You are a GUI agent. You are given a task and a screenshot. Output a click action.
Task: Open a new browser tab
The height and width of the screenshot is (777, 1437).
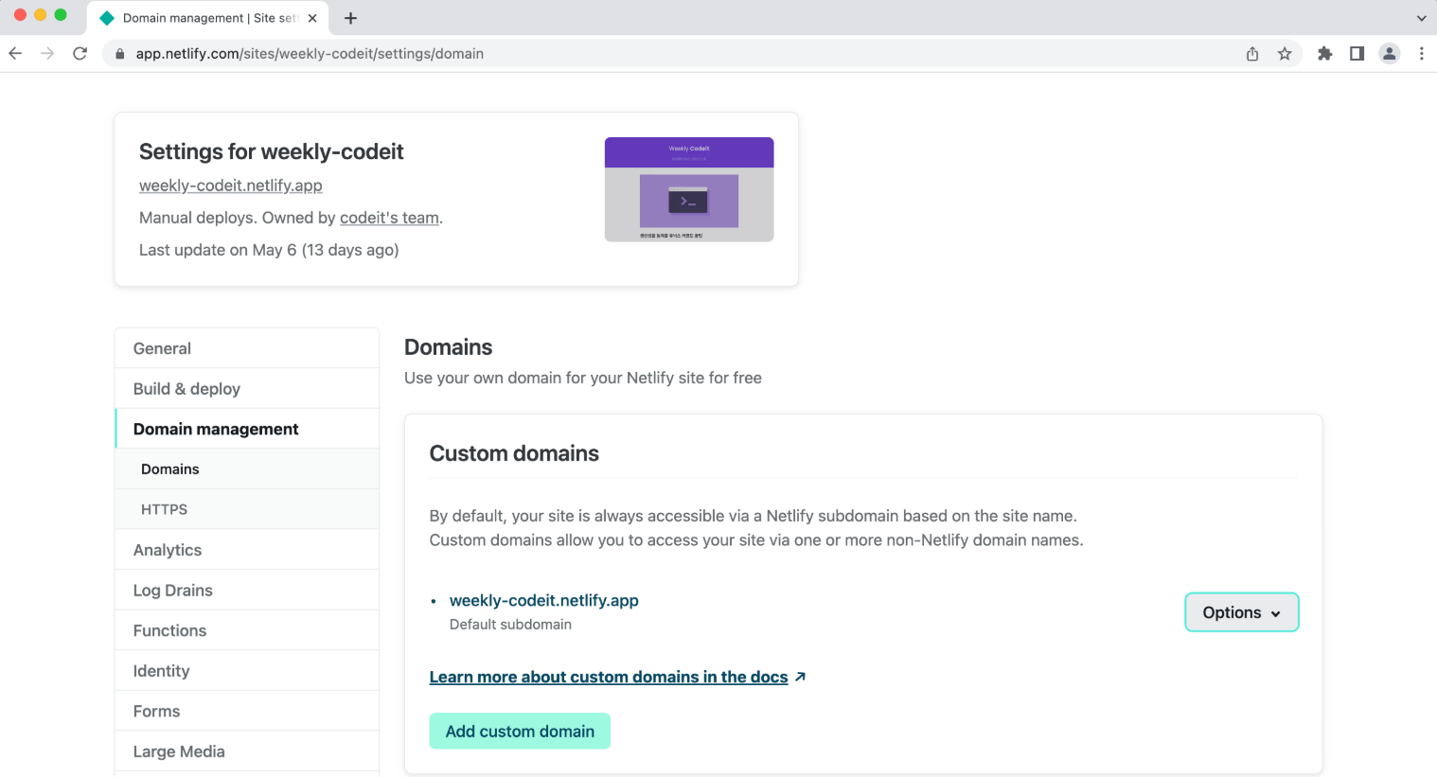coord(350,18)
